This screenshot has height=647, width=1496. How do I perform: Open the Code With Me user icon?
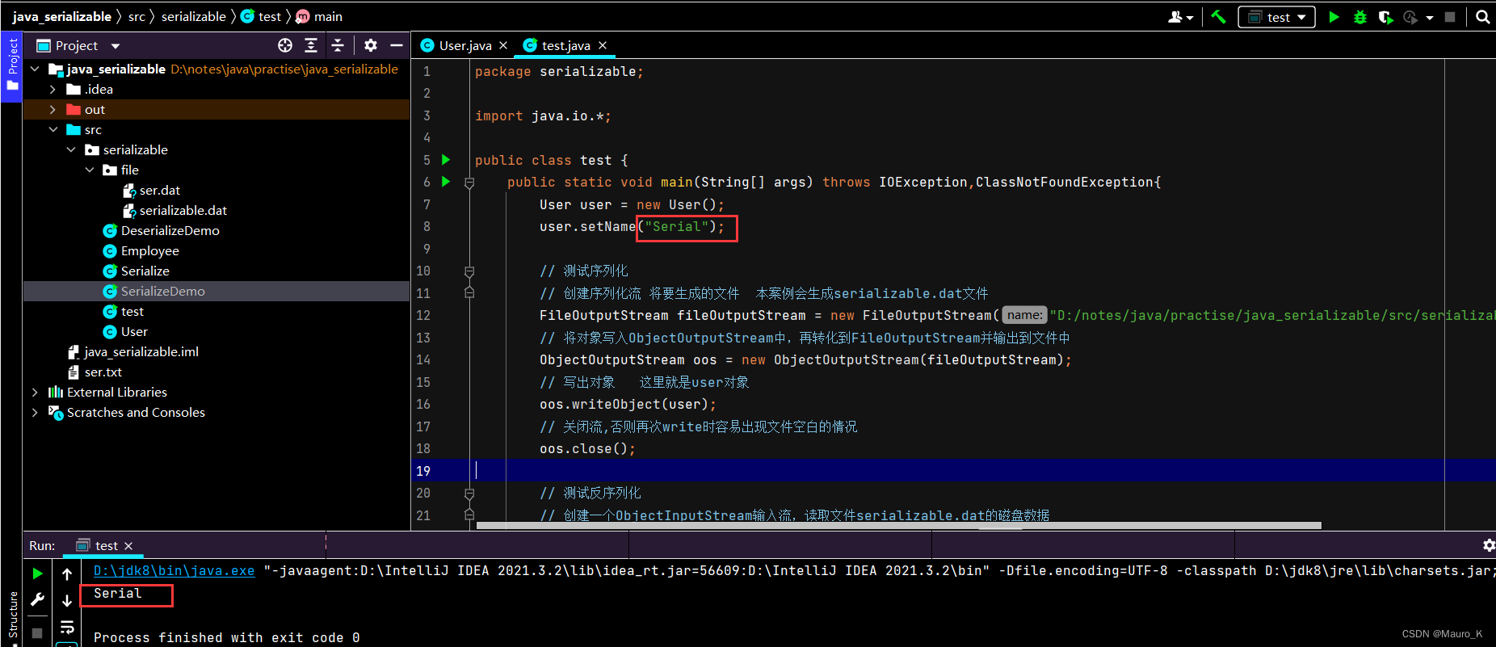coord(1176,16)
